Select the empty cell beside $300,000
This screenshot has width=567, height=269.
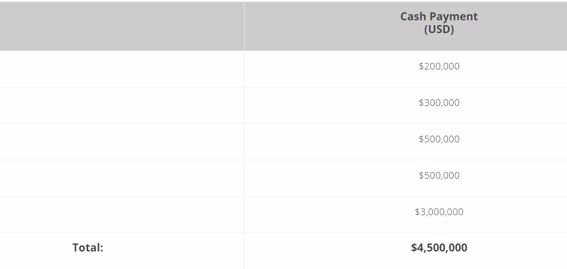coord(122,105)
